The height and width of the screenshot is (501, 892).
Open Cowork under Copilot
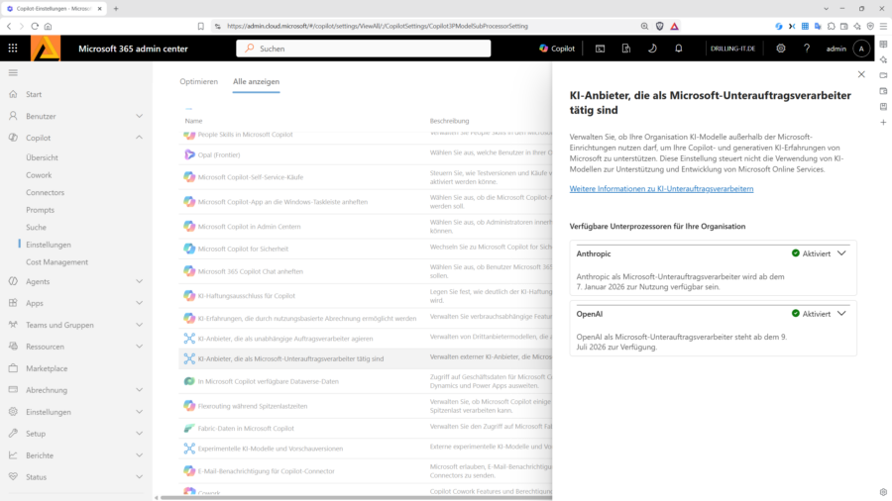coord(39,175)
